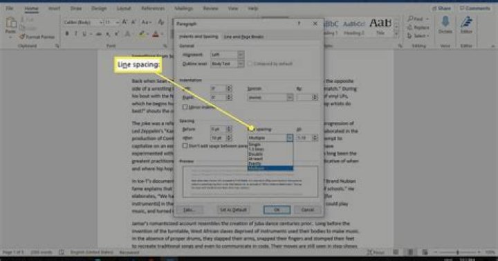Toggle Don't add space between paragraphs
This screenshot has height=261, width=498.
185,146
